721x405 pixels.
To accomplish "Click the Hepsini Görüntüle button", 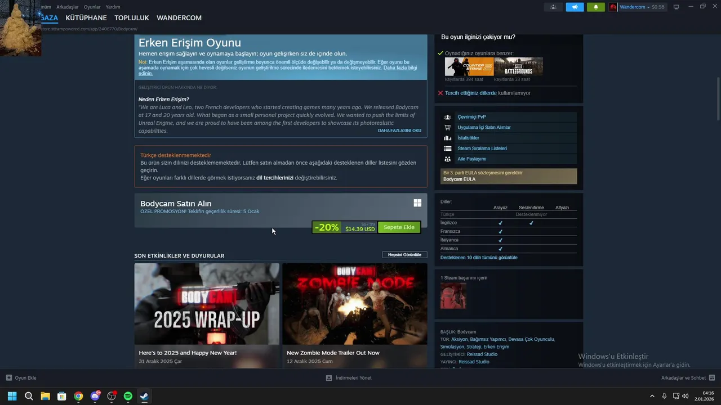I will click(x=404, y=255).
